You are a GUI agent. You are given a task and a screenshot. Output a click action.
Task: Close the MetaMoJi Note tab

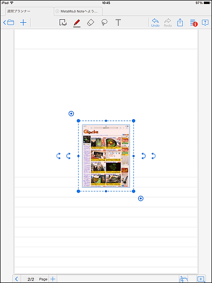click(57, 11)
